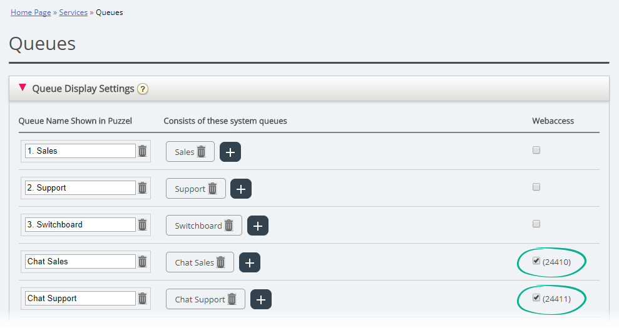Remove Chat Sales system queue from its chip
The height and width of the screenshot is (328, 619).
(221, 262)
